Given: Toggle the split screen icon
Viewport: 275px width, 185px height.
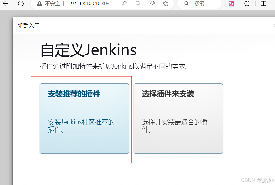Looking at the screenshot, I should coord(263,4).
